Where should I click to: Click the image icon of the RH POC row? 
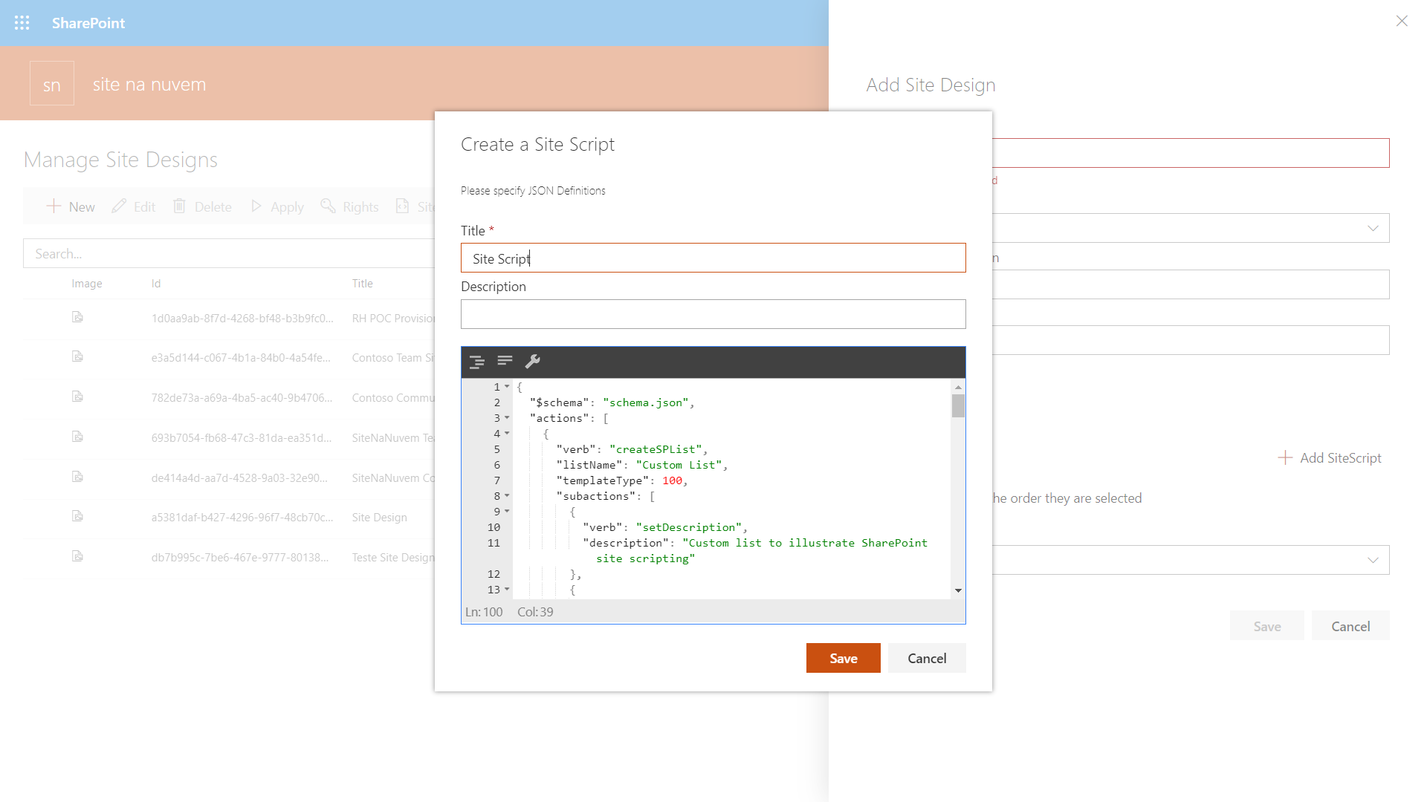(x=77, y=317)
